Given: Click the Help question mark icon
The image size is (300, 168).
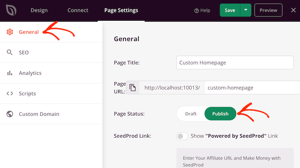Looking at the screenshot, I should pos(196,11).
